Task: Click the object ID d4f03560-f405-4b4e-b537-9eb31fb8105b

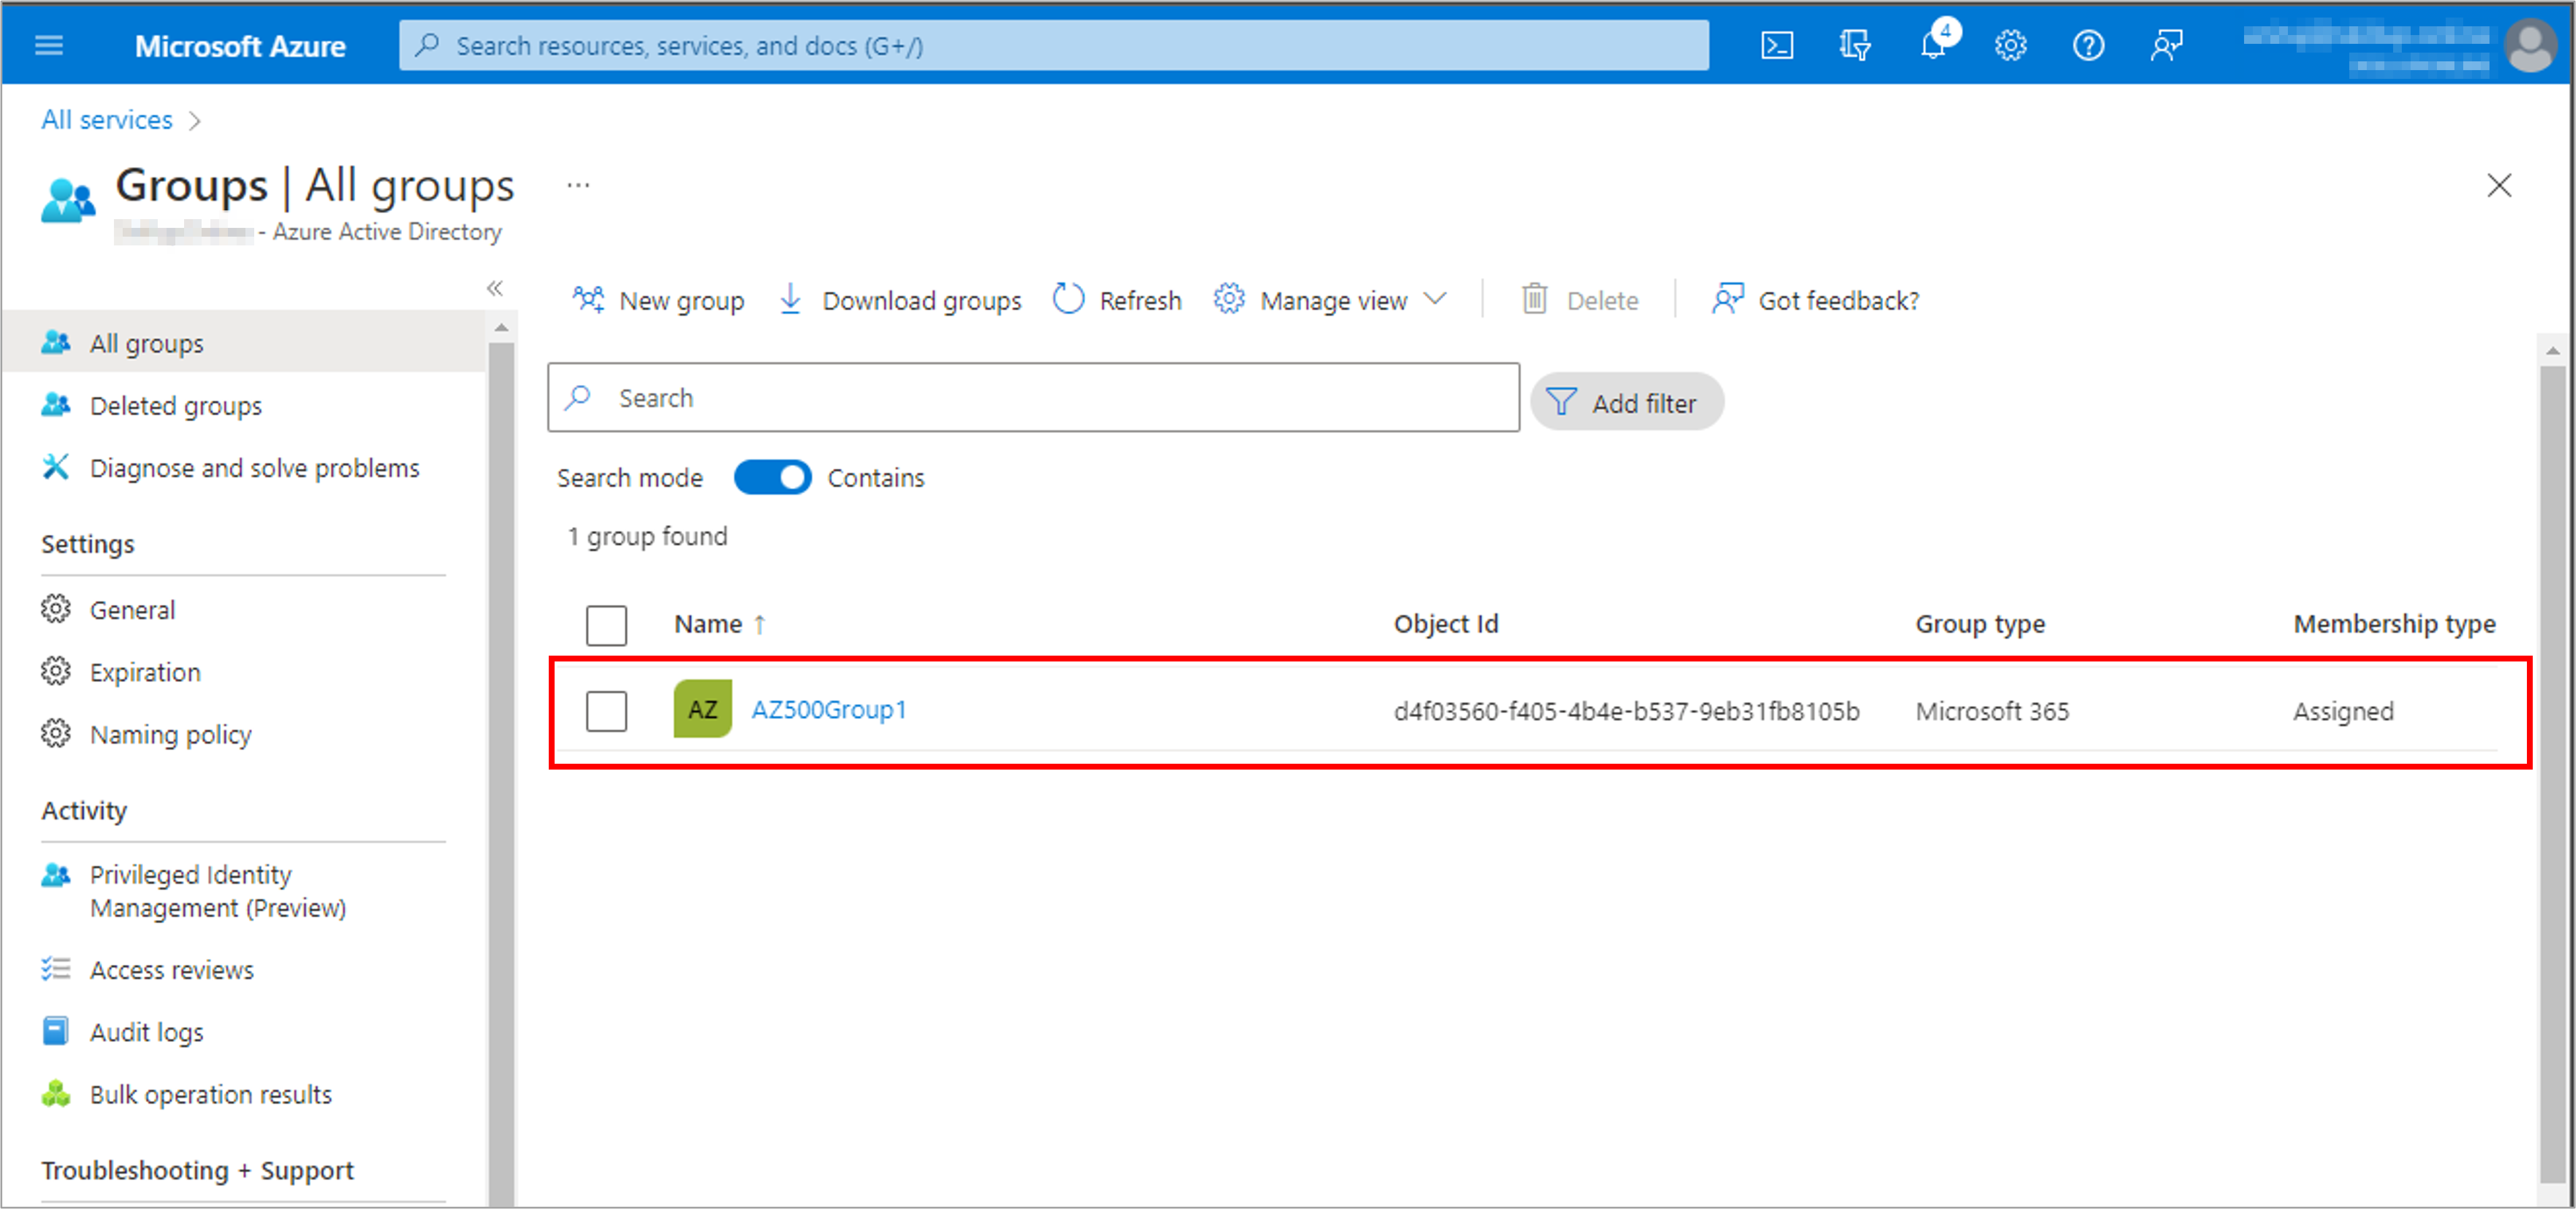Action: (x=1626, y=711)
